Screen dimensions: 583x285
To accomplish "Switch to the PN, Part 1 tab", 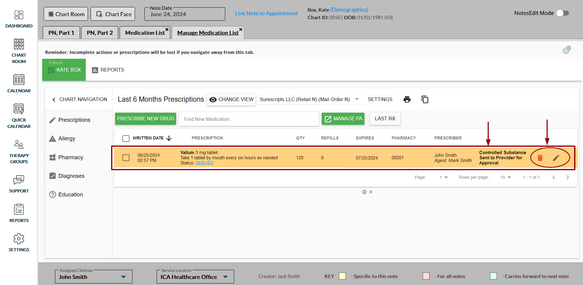I will click(x=61, y=33).
